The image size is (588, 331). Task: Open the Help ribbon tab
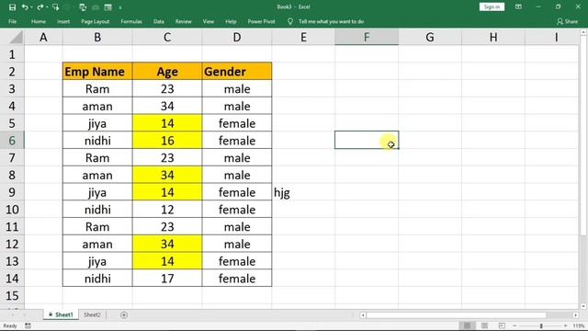pyautogui.click(x=231, y=22)
